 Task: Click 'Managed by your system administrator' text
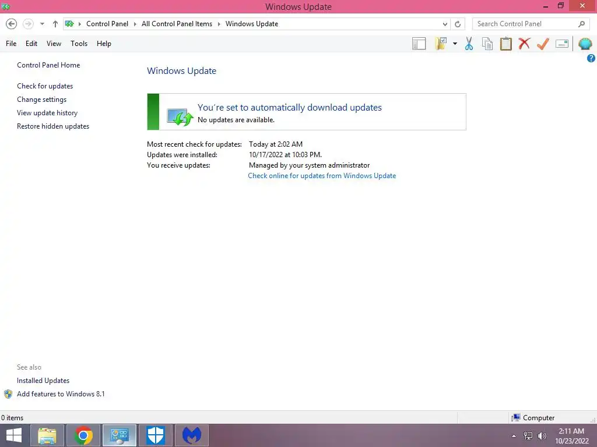point(309,165)
